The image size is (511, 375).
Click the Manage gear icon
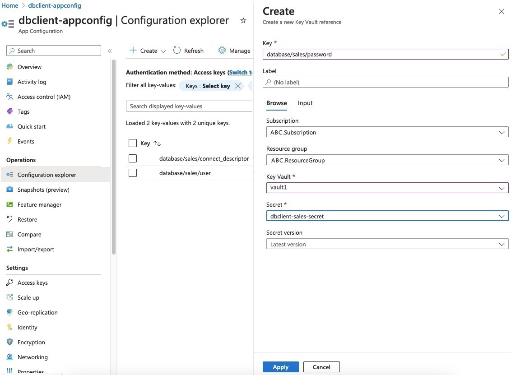pos(222,50)
